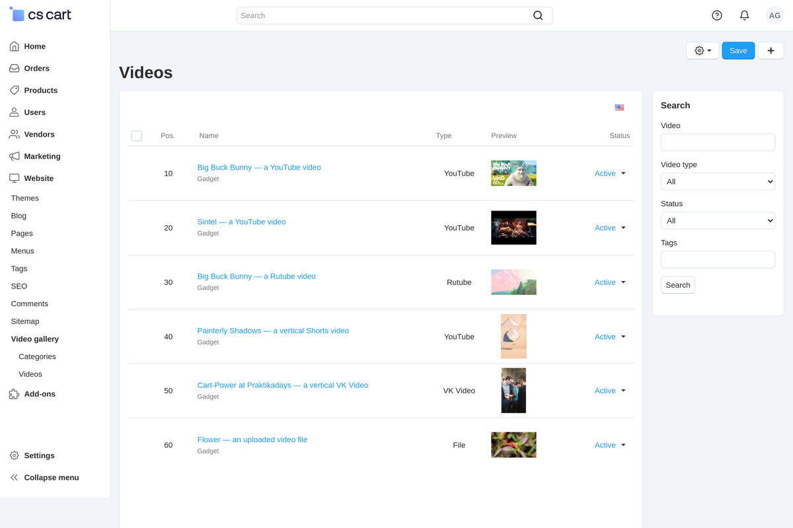Viewport: 793px width, 528px height.
Task: Click the Website monitor icon
Action: (x=14, y=178)
